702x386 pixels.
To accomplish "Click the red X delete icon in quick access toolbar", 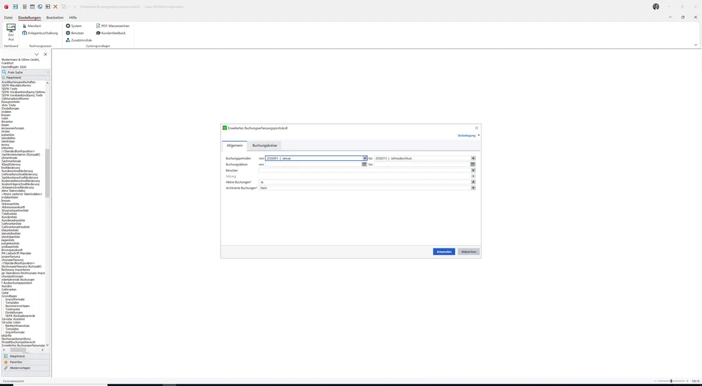I will (56, 6).
